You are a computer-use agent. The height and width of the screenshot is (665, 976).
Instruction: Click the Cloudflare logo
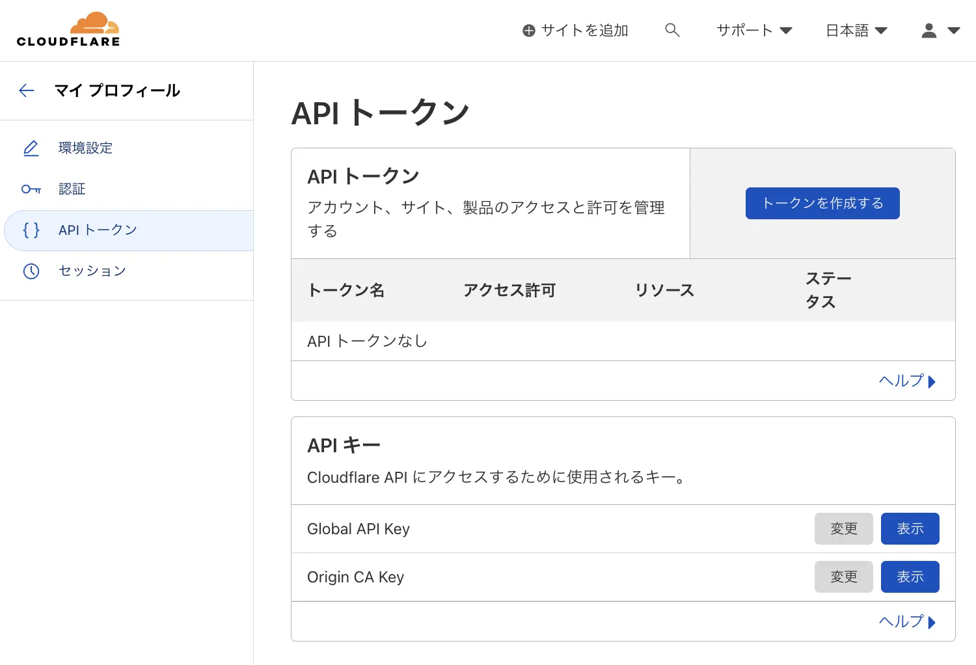coord(68,30)
